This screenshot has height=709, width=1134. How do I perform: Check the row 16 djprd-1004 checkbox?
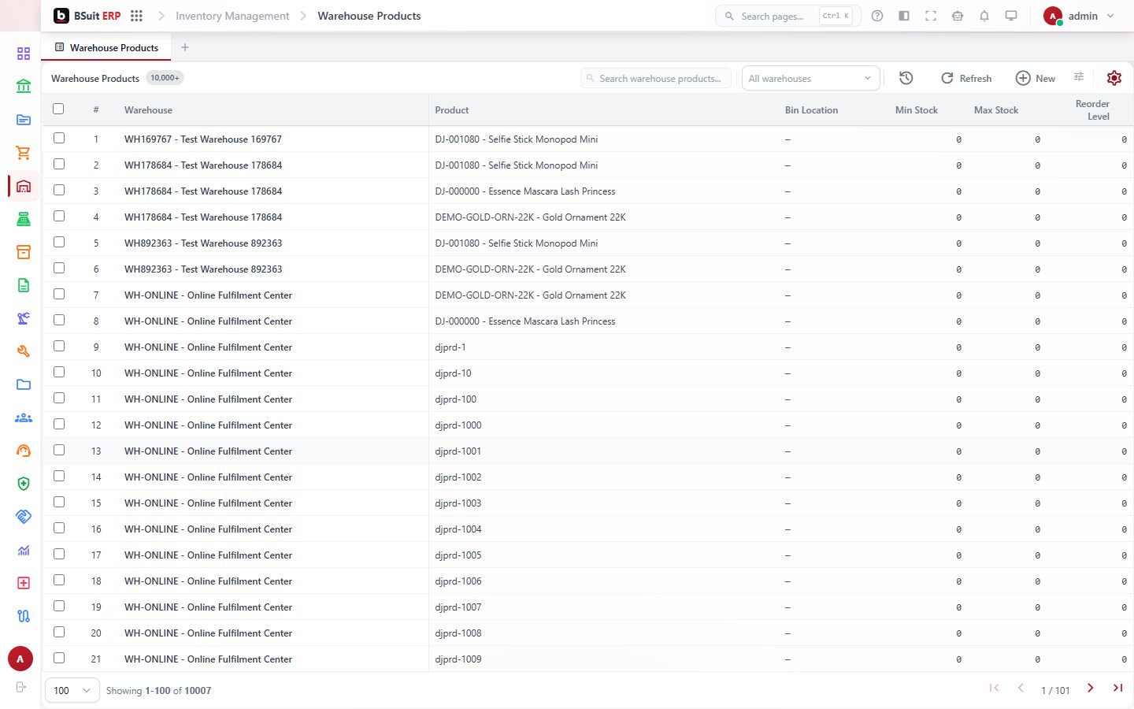59,528
